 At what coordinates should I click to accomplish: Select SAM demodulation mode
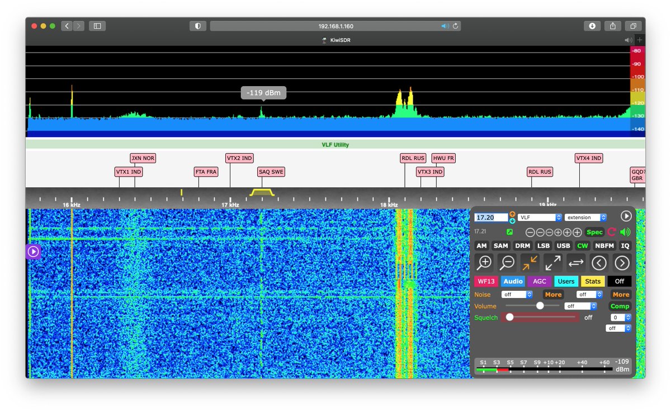click(x=500, y=245)
